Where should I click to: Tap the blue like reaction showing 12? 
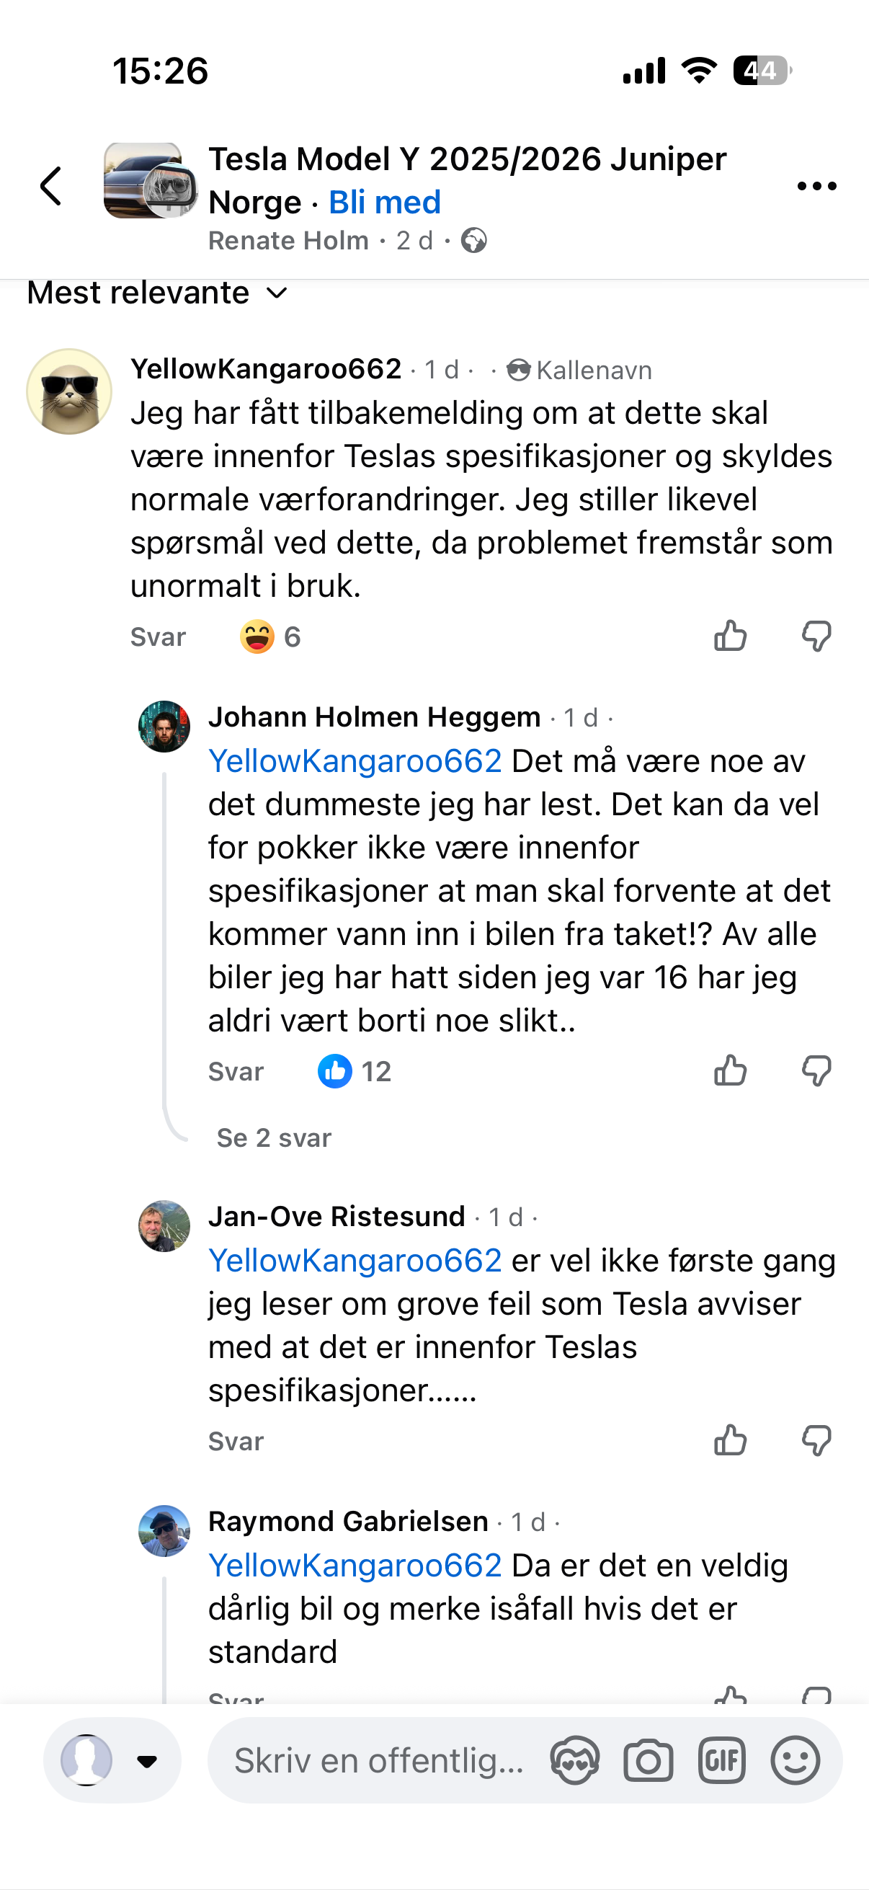point(335,1071)
